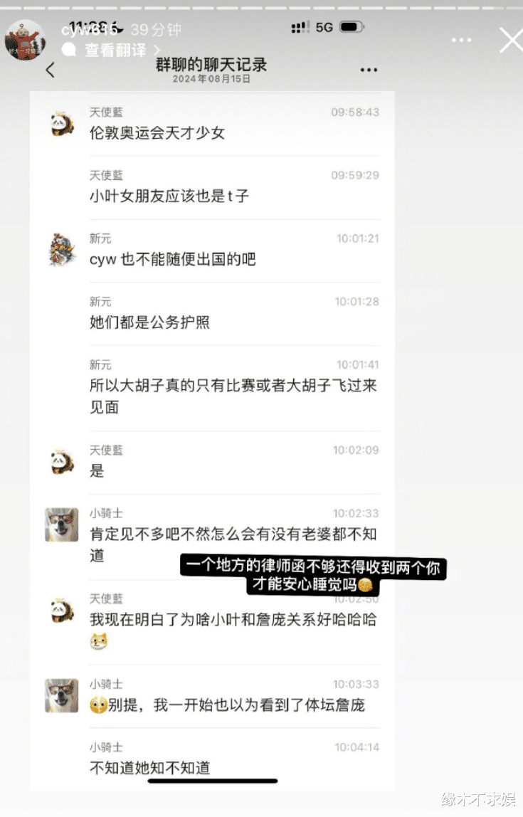
Task: Tap 新元 avatar next to cyw message
Action: click(x=63, y=250)
